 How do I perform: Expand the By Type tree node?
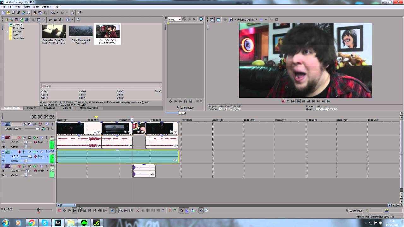tap(7, 32)
